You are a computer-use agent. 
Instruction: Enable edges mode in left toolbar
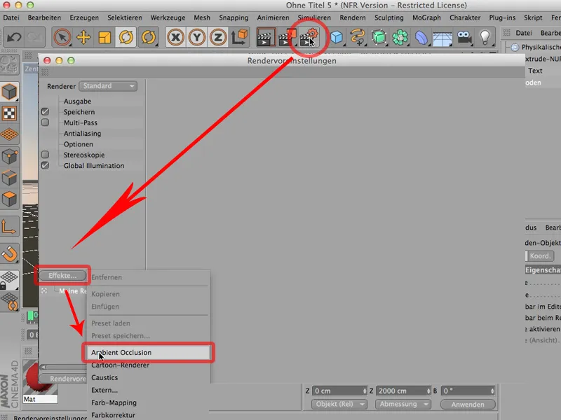tap(10, 178)
